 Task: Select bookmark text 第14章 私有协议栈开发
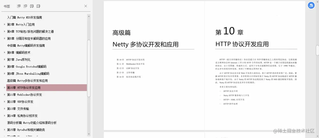pyautogui.click(x=22, y=116)
